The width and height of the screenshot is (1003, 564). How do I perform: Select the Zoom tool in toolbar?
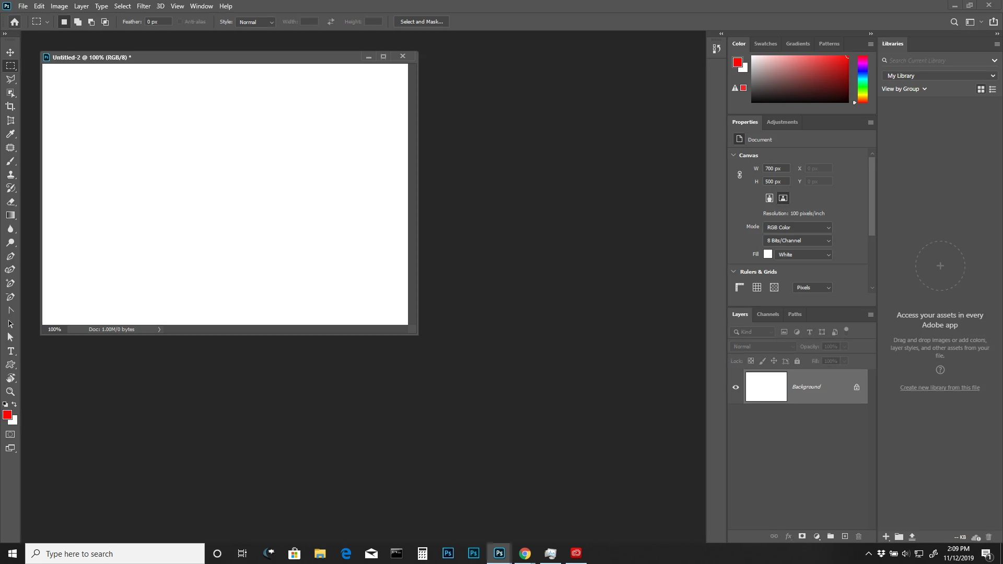10,392
